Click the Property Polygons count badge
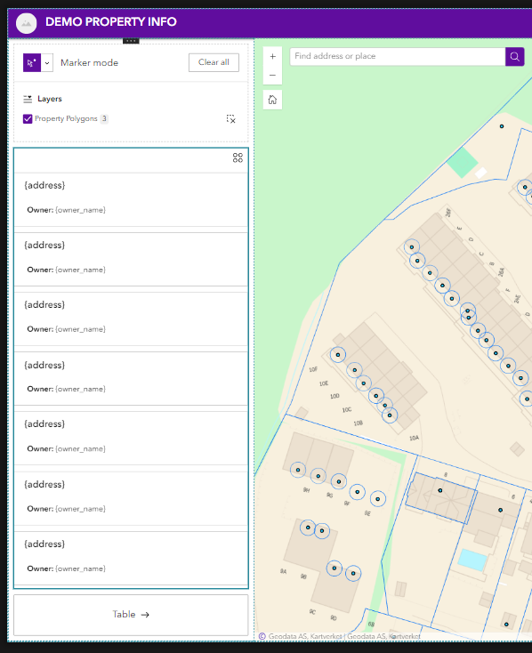 point(104,118)
